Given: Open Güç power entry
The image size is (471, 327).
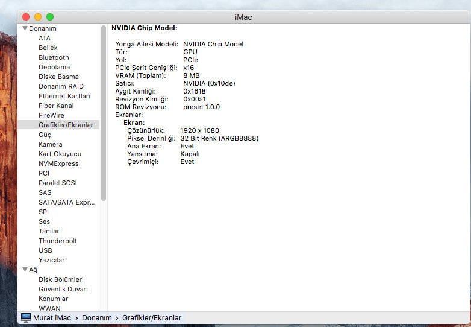Looking at the screenshot, I should coord(45,135).
